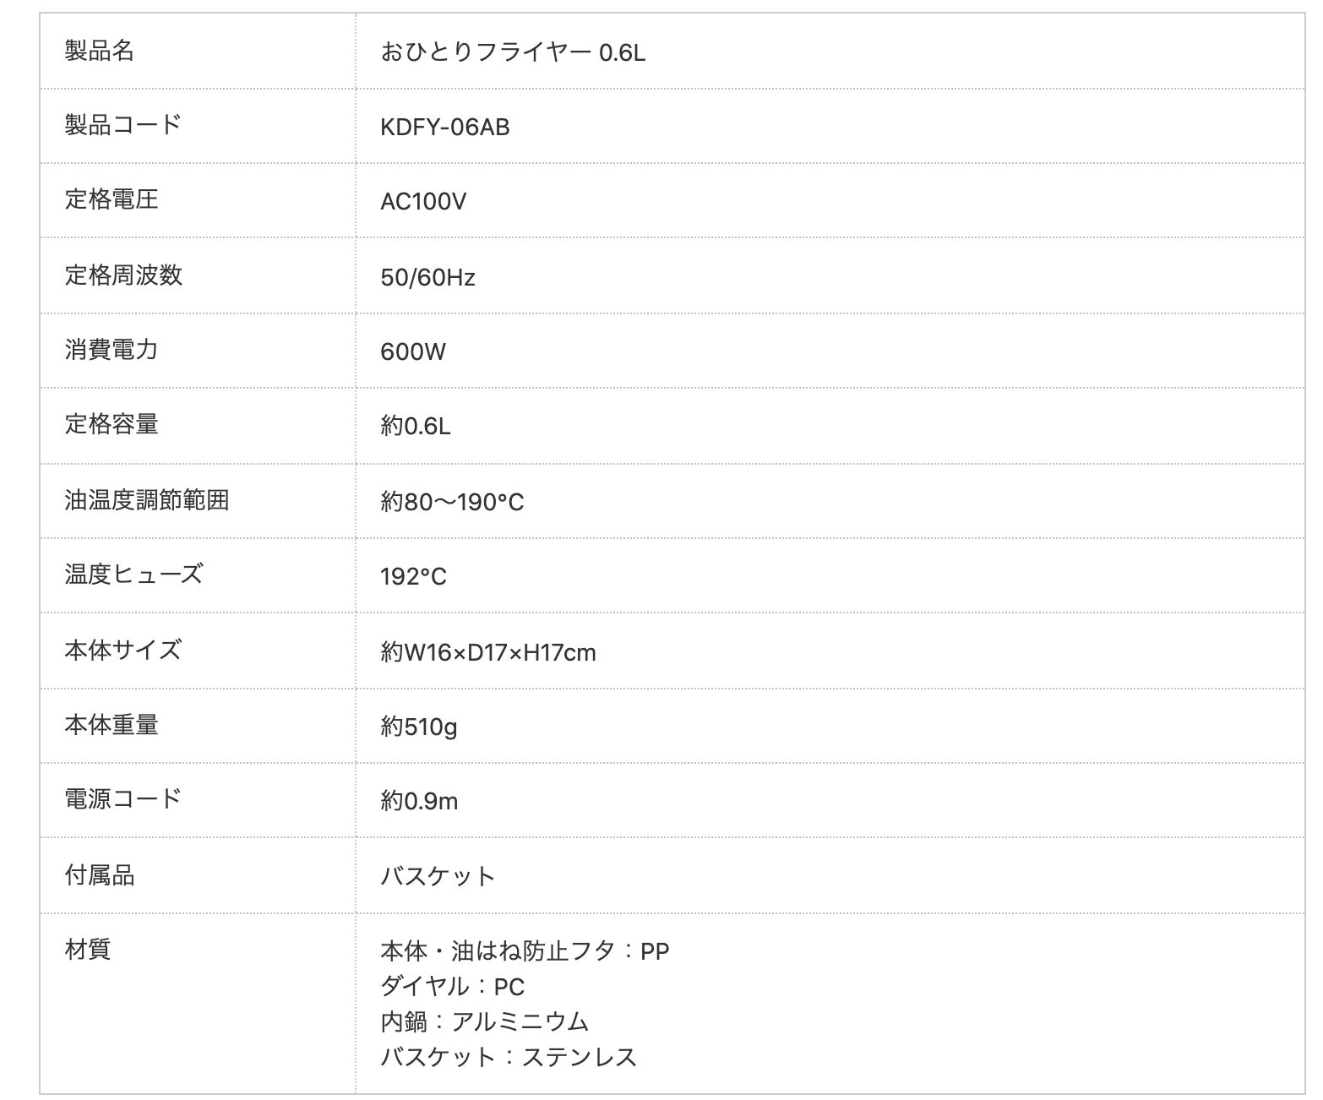Click the AC100V rated voltage value
Screen dimensions: 1323x1100
click(x=422, y=201)
